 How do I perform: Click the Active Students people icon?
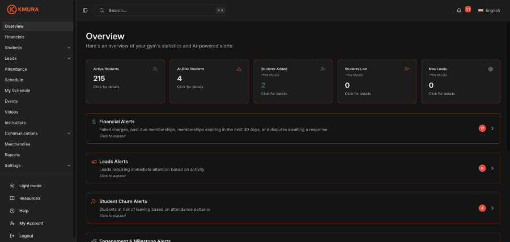click(155, 69)
